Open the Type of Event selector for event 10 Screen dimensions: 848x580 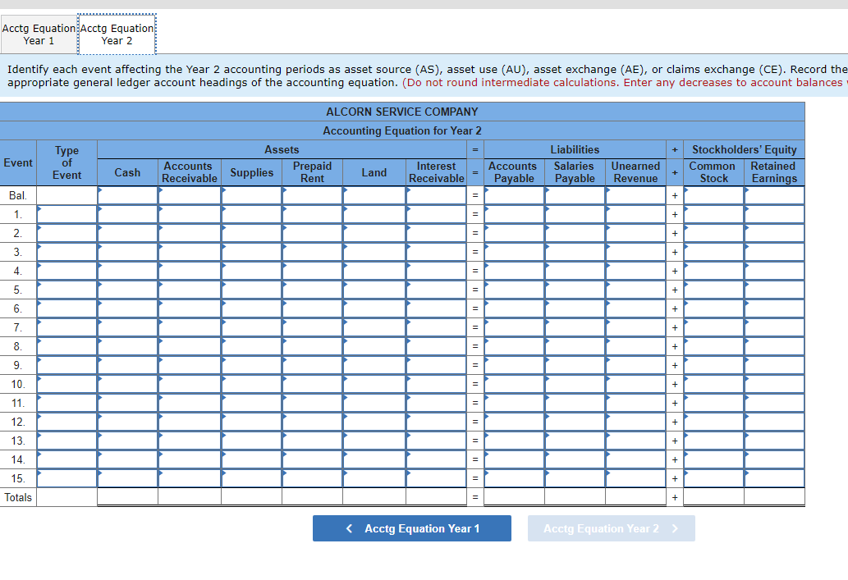pyautogui.click(x=66, y=384)
